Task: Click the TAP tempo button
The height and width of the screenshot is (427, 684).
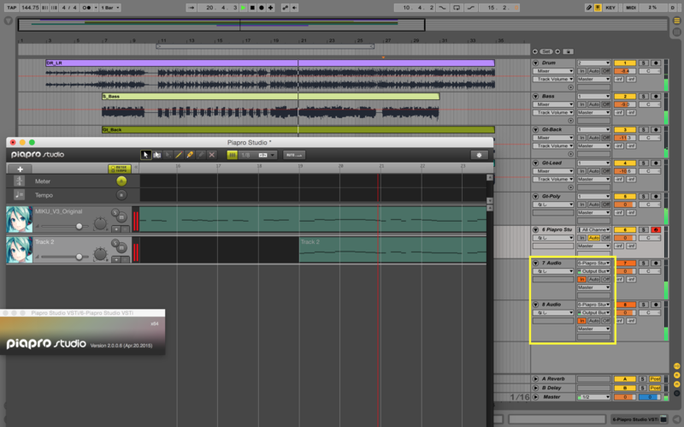Action: click(12, 8)
